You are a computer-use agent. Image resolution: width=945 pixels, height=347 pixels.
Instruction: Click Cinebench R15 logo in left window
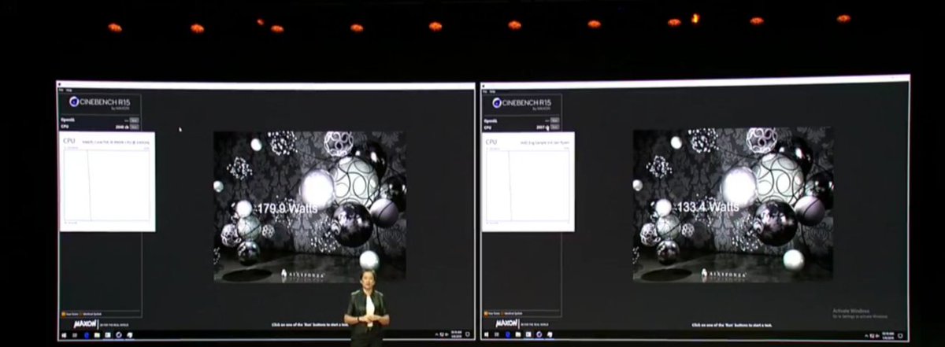coord(99,103)
